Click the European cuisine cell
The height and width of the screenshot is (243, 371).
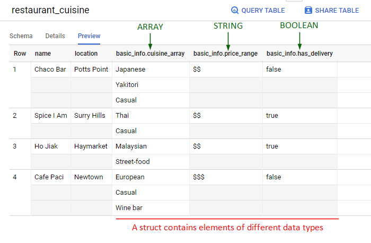[151, 177]
